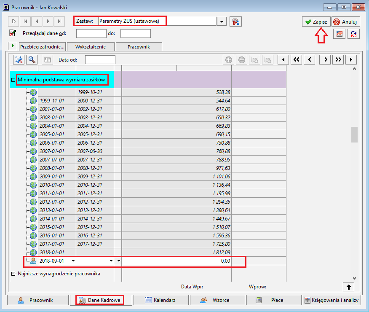
Task: Select the value 1 294,35
Action: [x=221, y=202]
